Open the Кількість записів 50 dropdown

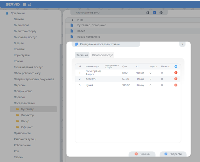coord(87,13)
